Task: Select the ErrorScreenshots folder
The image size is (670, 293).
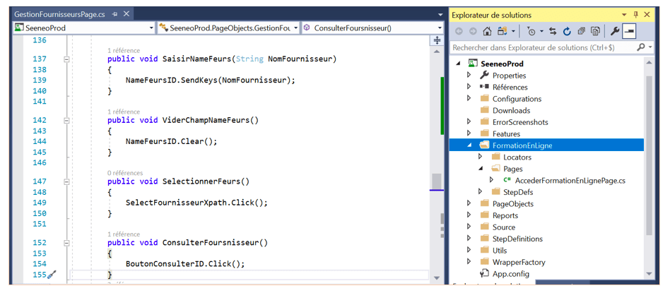Action: pos(520,122)
